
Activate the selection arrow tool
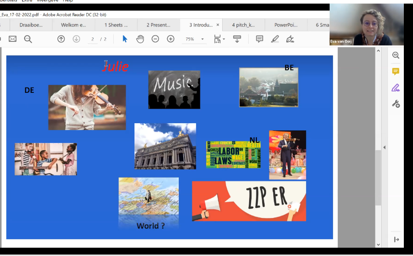point(125,39)
